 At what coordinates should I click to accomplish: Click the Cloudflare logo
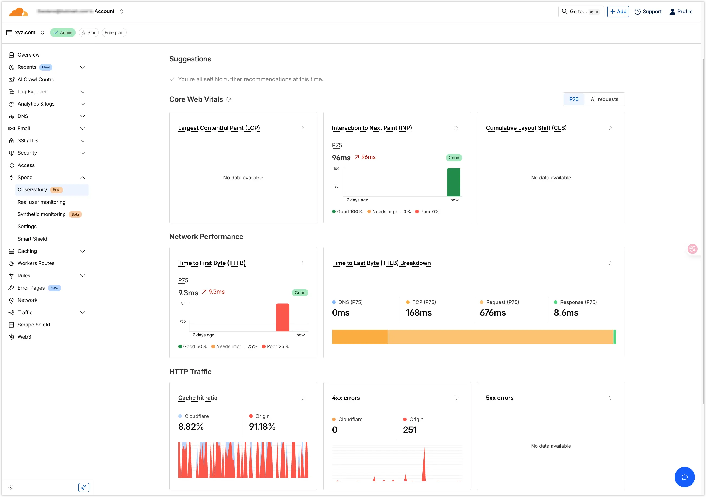(18, 11)
